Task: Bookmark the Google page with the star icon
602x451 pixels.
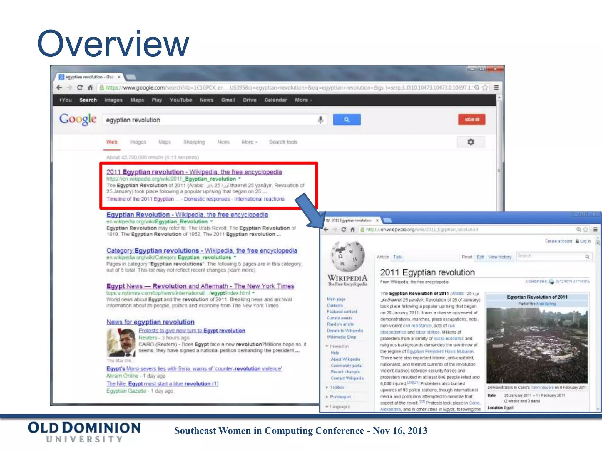Action: [x=485, y=87]
